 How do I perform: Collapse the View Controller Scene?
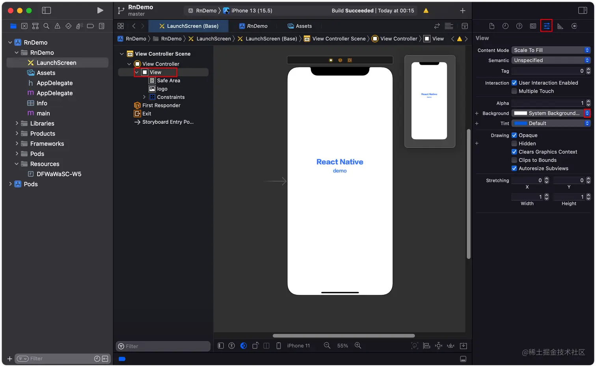[122, 54]
